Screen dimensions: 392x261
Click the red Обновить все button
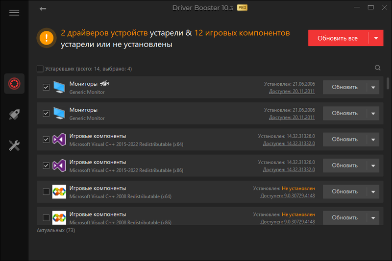(x=338, y=38)
